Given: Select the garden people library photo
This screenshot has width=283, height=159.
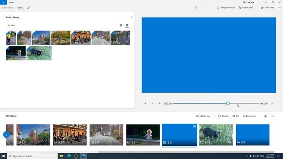Looking at the screenshot, I should [120, 38].
